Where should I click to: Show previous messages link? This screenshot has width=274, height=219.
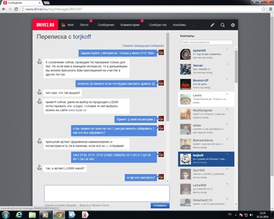pyautogui.click(x=143, y=46)
